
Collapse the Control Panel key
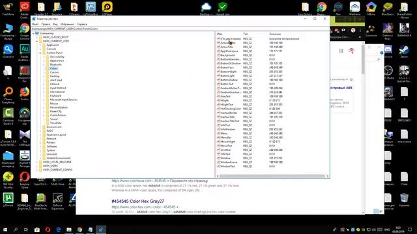40,53
